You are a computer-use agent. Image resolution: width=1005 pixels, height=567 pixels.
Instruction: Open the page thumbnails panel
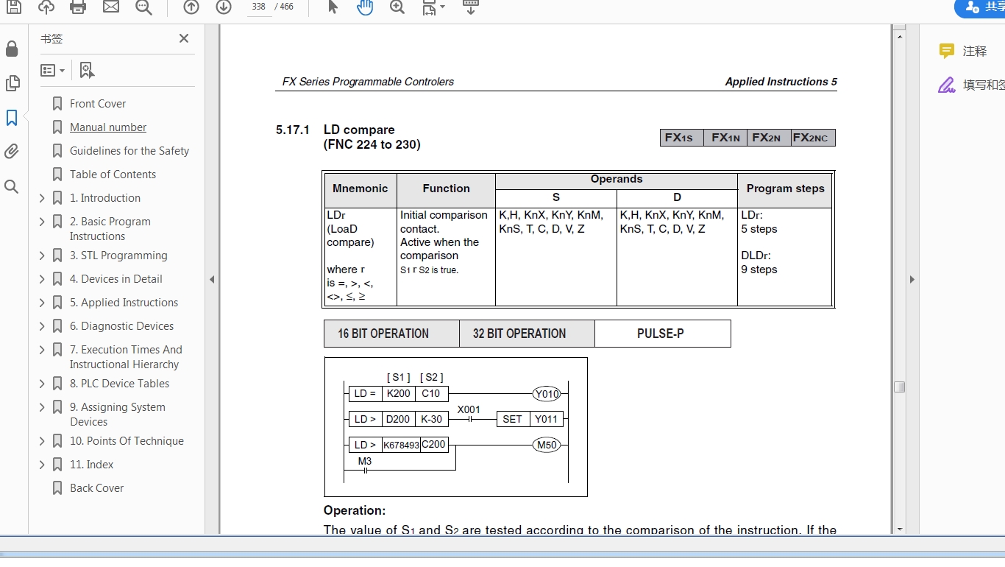tap(12, 83)
